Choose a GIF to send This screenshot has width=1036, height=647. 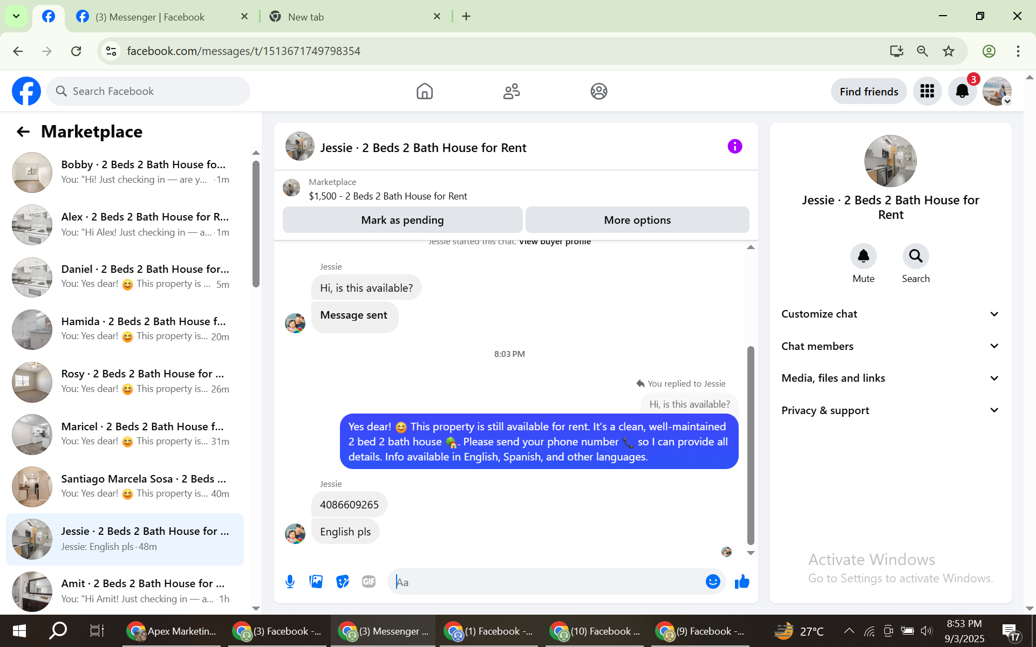pyautogui.click(x=369, y=582)
